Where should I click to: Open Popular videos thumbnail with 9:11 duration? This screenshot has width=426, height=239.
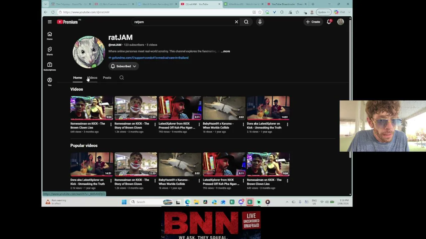tap(224, 164)
